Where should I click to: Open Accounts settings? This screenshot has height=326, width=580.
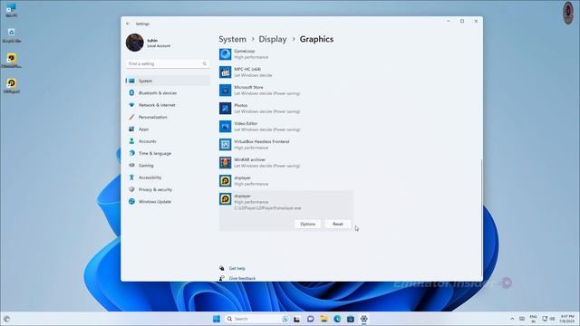[168, 141]
